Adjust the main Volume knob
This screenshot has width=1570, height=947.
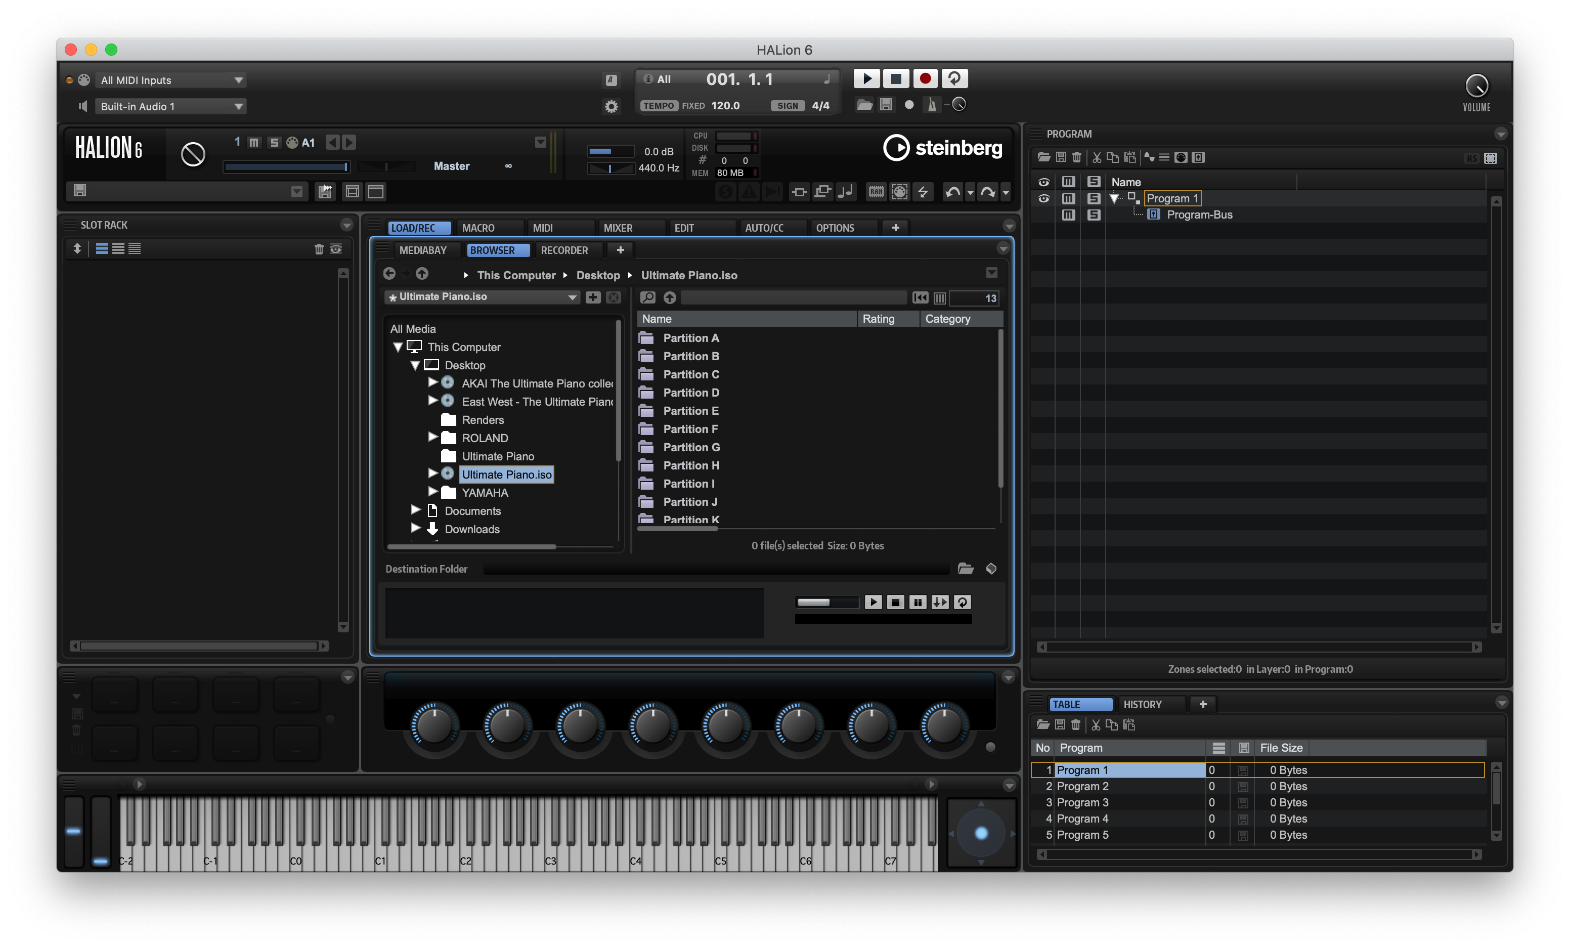point(1476,85)
